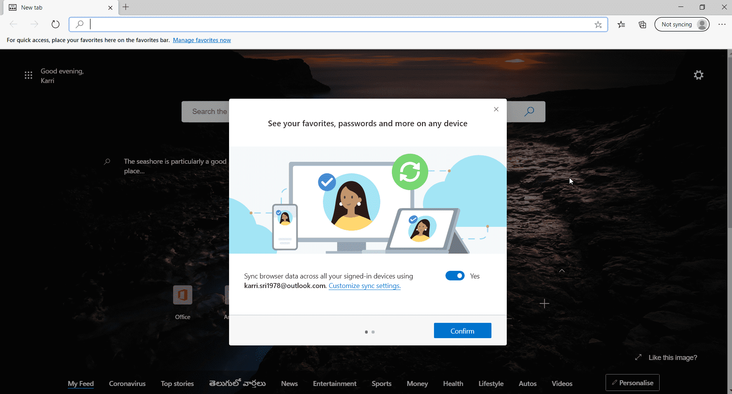This screenshot has height=394, width=732.
Task: Open the page settings gear icon
Action: pos(698,75)
